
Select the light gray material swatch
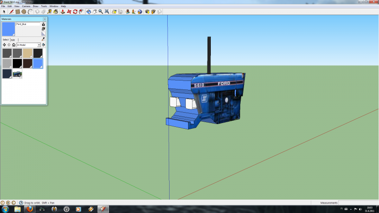pyautogui.click(x=7, y=63)
